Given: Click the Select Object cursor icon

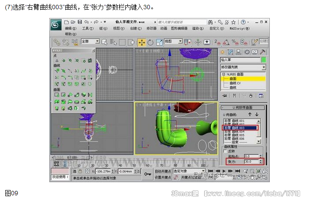Looking at the screenshot, I should point(104,42).
